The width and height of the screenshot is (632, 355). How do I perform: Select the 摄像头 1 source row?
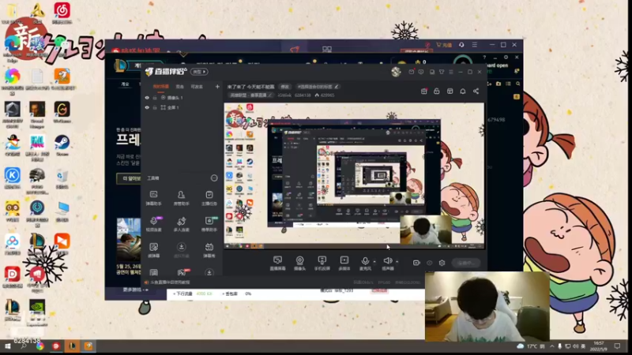[x=182, y=97]
